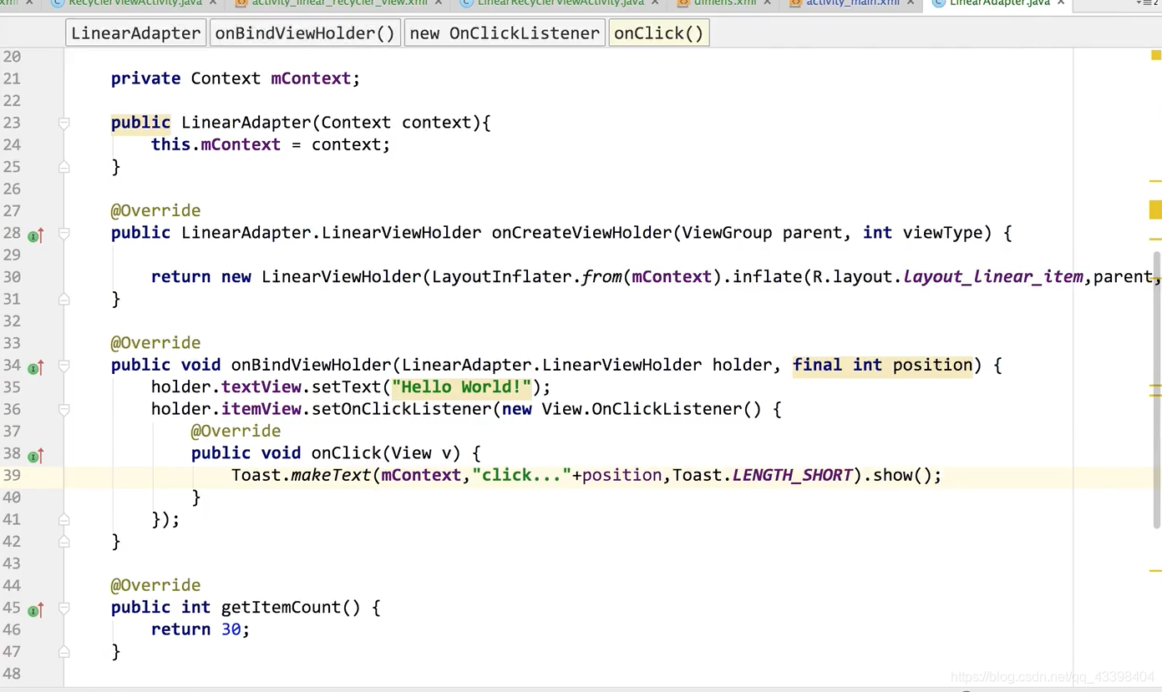The width and height of the screenshot is (1162, 692).
Task: Select the LinearAdapter.java tab
Action: click(999, 3)
